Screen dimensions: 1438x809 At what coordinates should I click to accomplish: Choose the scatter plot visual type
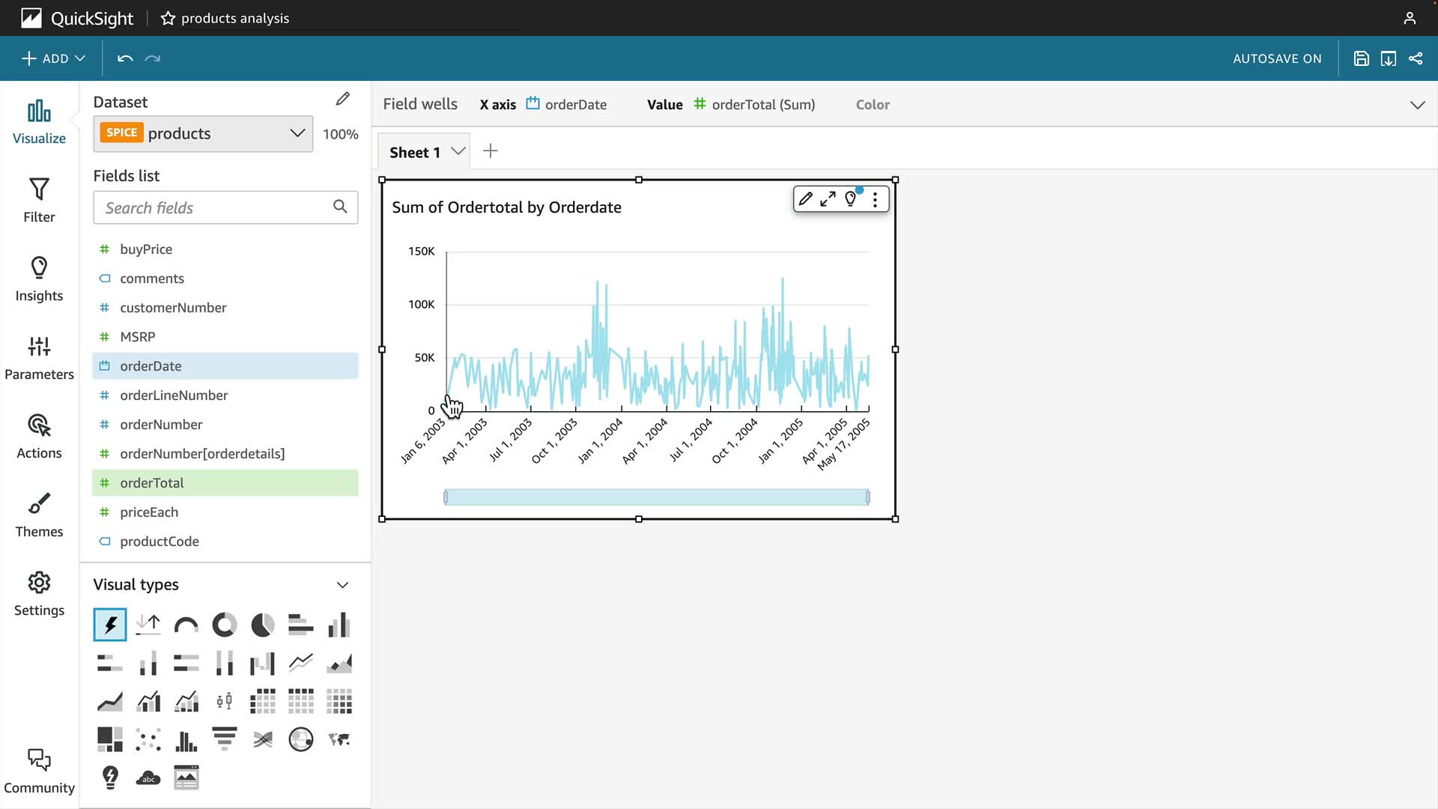pyautogui.click(x=148, y=740)
